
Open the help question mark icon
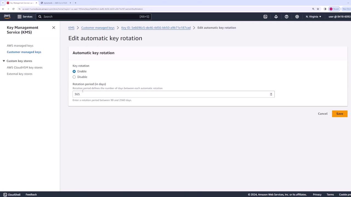[x=286, y=17]
